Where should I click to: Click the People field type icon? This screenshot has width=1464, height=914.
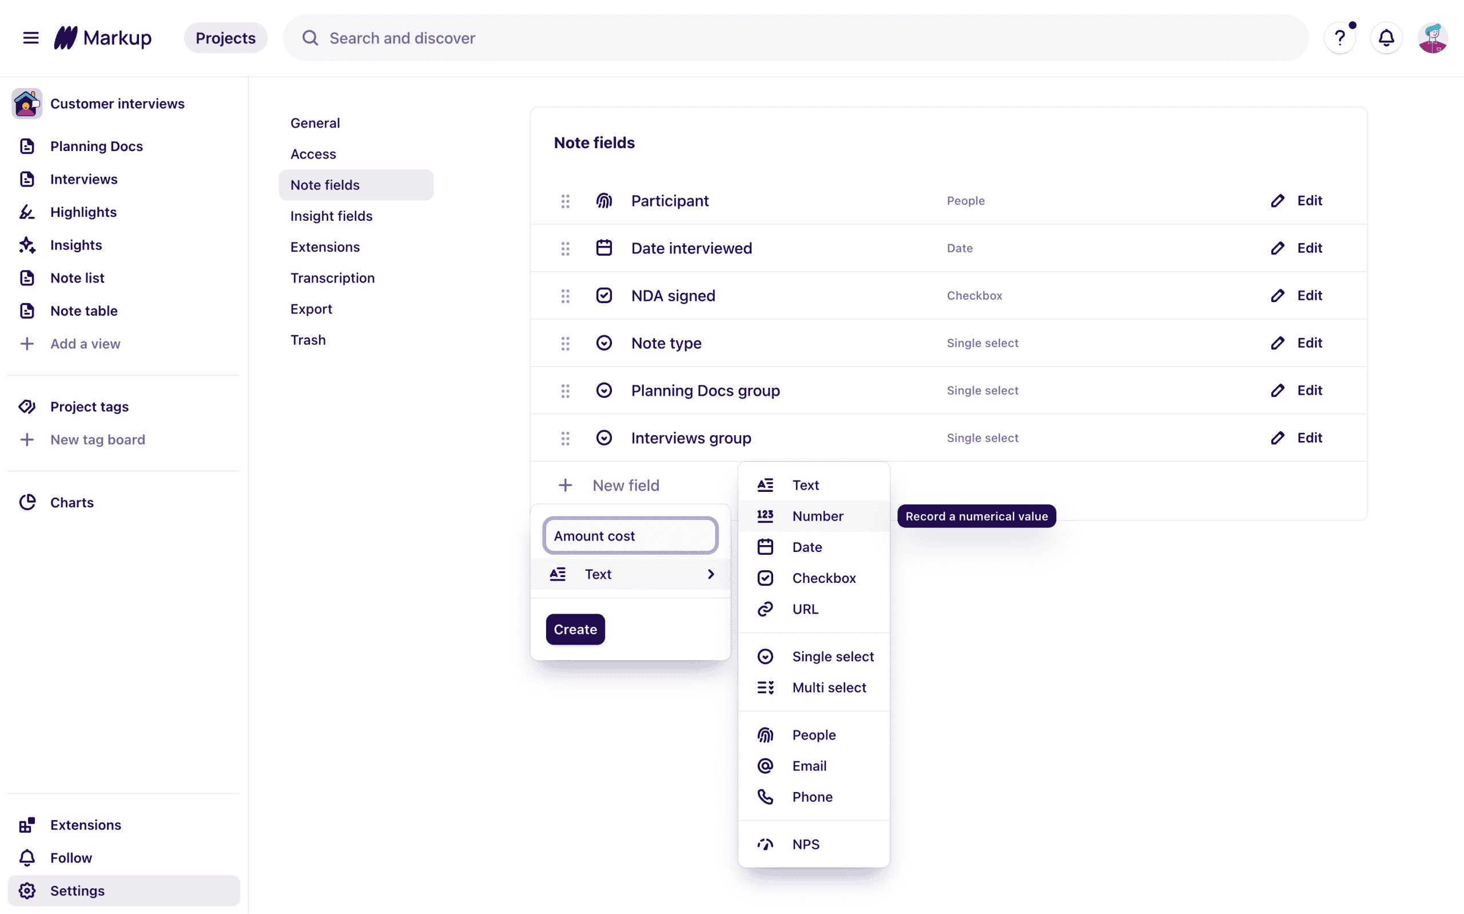coord(767,734)
